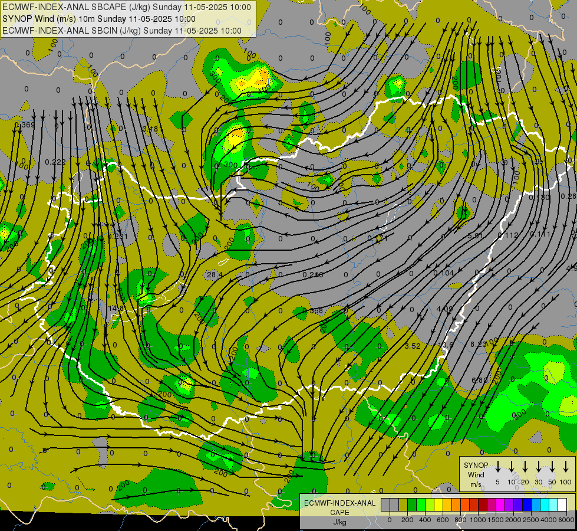
Task: Pick the bright cyan CAPE legend swatch
Action: click(545, 505)
